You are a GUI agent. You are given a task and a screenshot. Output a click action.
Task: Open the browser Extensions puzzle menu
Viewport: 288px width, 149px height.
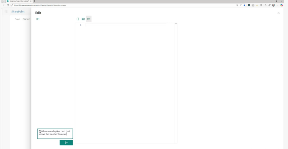(261, 5)
